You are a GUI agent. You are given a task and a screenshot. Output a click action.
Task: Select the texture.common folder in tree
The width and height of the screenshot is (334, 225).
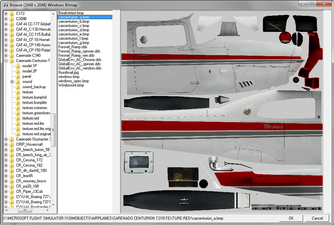[x=35, y=108]
